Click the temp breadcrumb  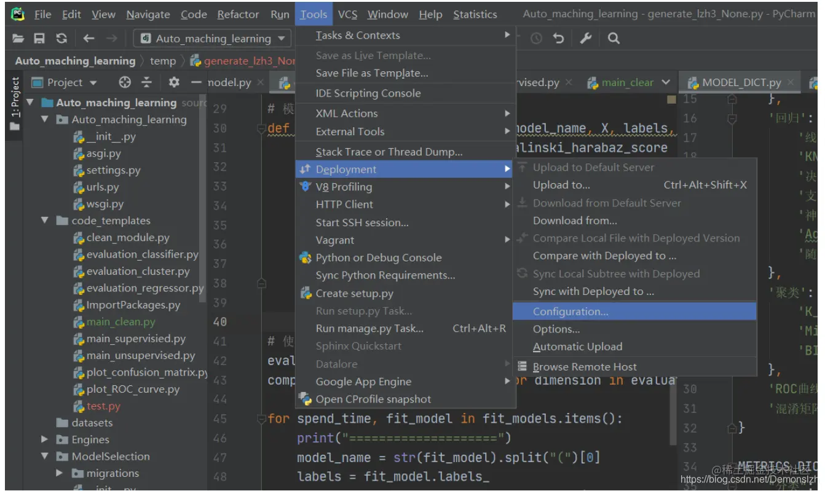click(x=163, y=61)
